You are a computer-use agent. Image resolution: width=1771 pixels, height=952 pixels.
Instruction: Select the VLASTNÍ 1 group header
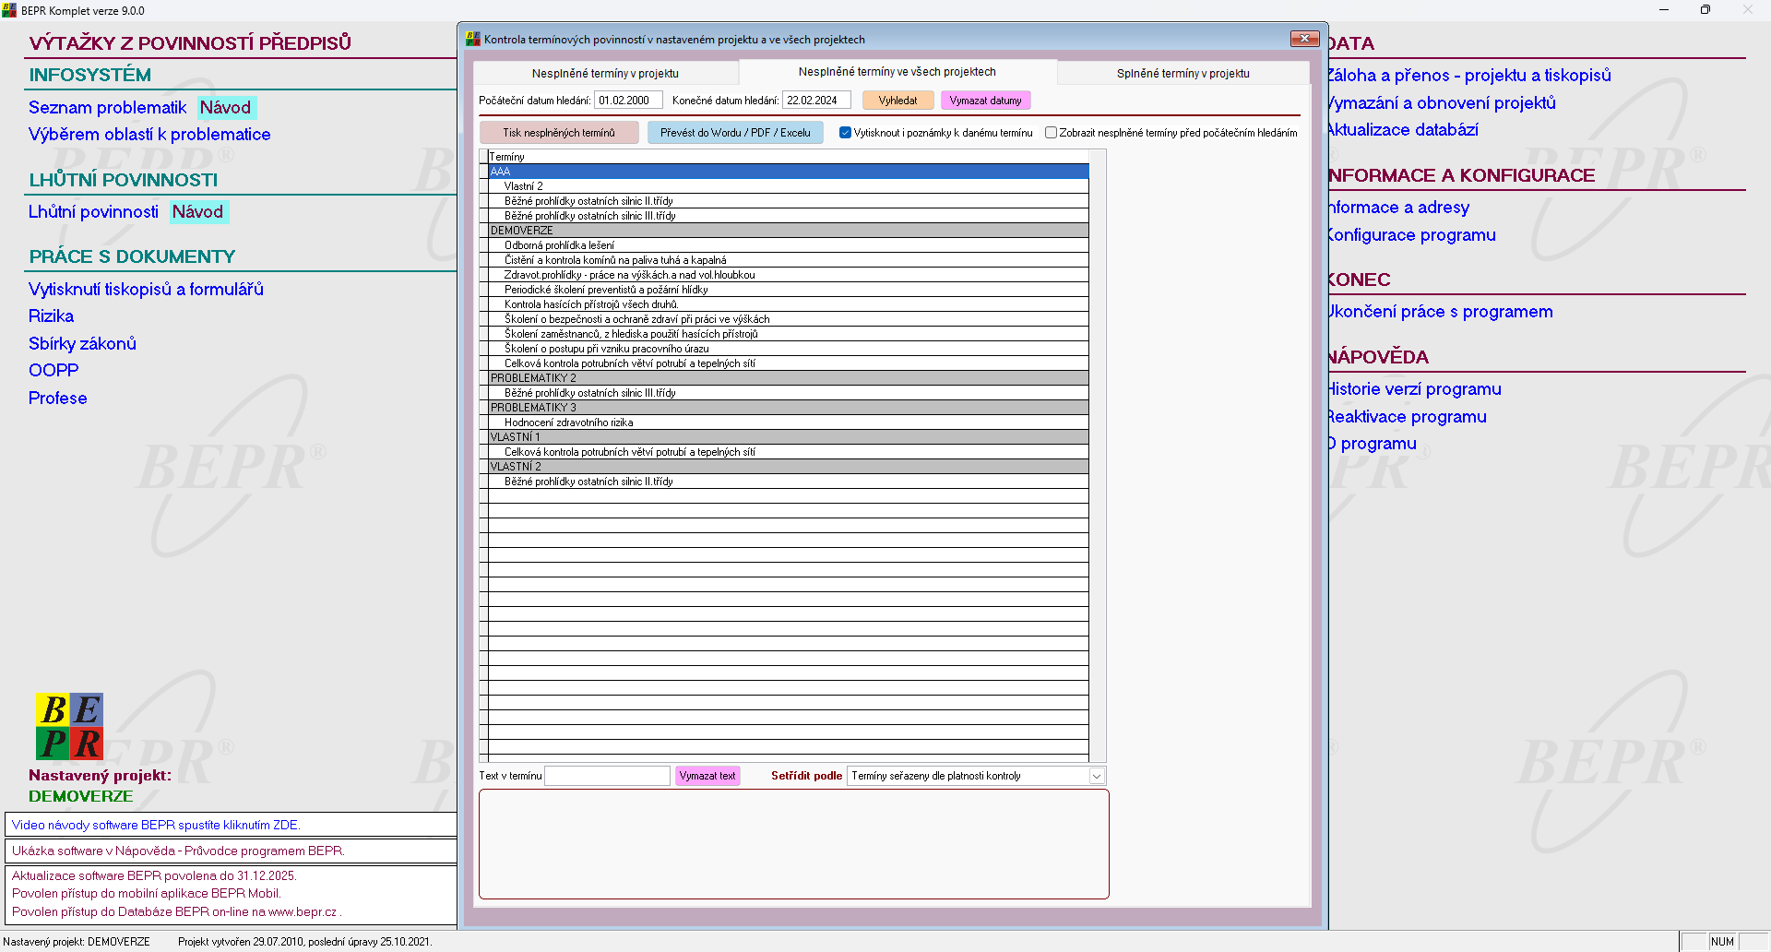click(x=789, y=437)
